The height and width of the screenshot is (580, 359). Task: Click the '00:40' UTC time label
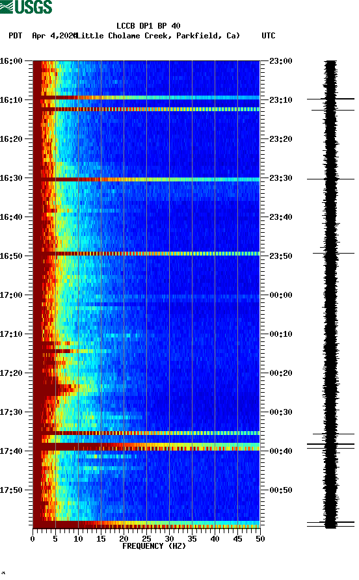(x=281, y=451)
